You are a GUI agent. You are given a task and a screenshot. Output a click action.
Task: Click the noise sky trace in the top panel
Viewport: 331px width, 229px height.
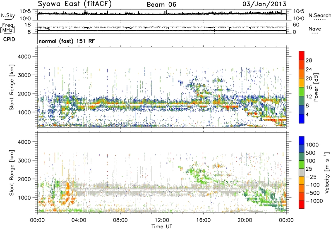[x=162, y=14]
